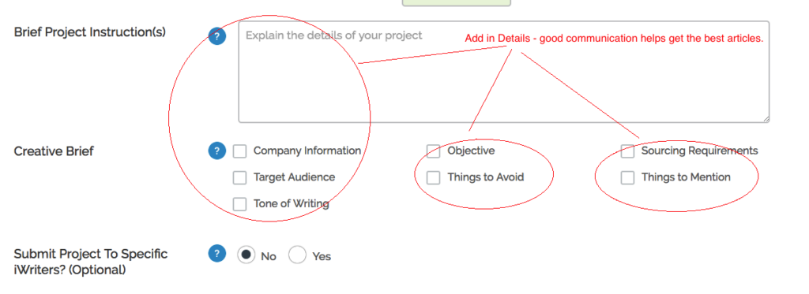Click the Creative Brief section label
The height and width of the screenshot is (294, 809).
[x=54, y=151]
